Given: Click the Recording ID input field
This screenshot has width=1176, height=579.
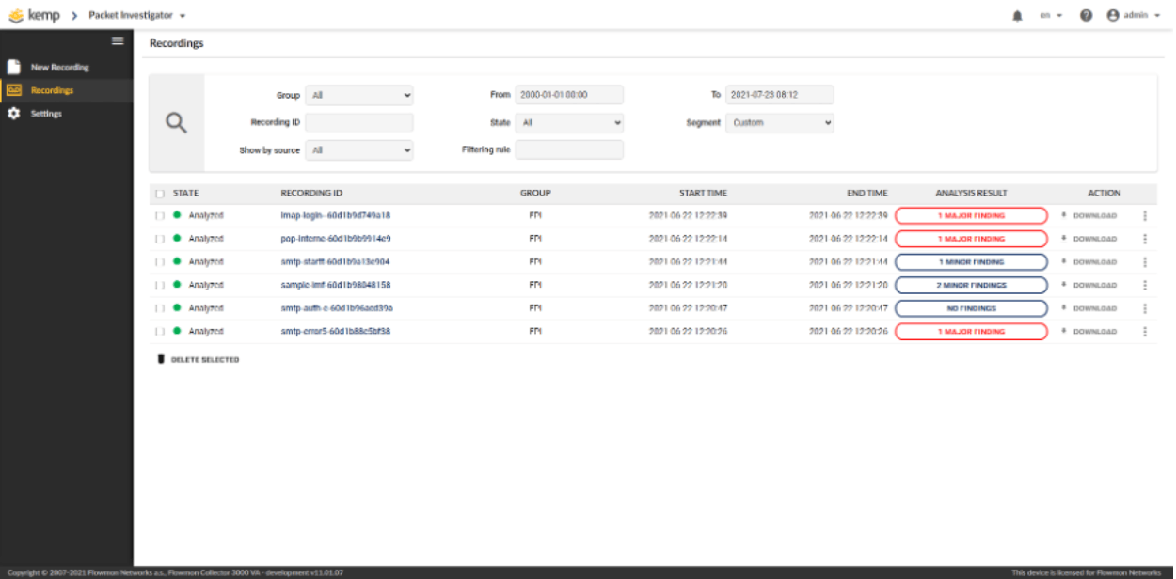Looking at the screenshot, I should (x=359, y=122).
